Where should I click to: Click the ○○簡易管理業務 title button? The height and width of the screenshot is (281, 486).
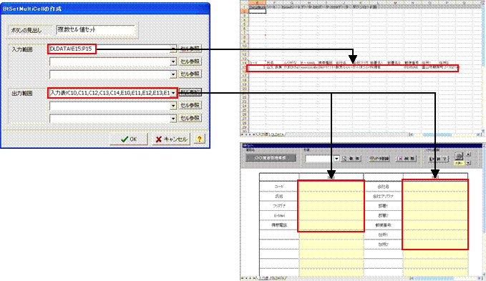click(x=271, y=158)
